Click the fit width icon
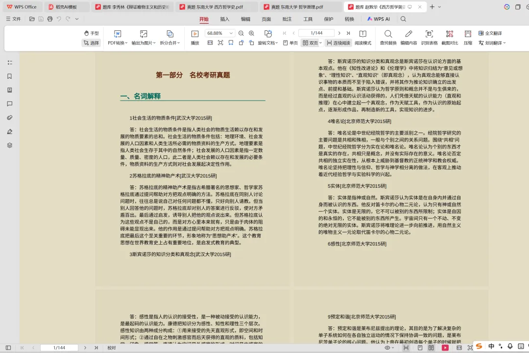Screen dimensions: 529x353 [231, 43]
